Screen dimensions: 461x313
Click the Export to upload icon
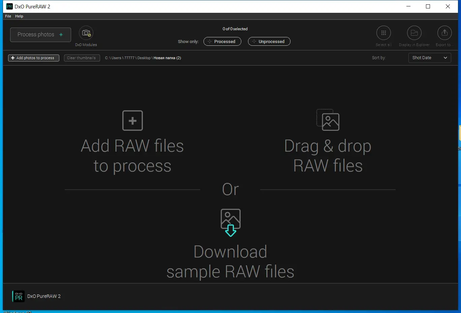coord(444,33)
